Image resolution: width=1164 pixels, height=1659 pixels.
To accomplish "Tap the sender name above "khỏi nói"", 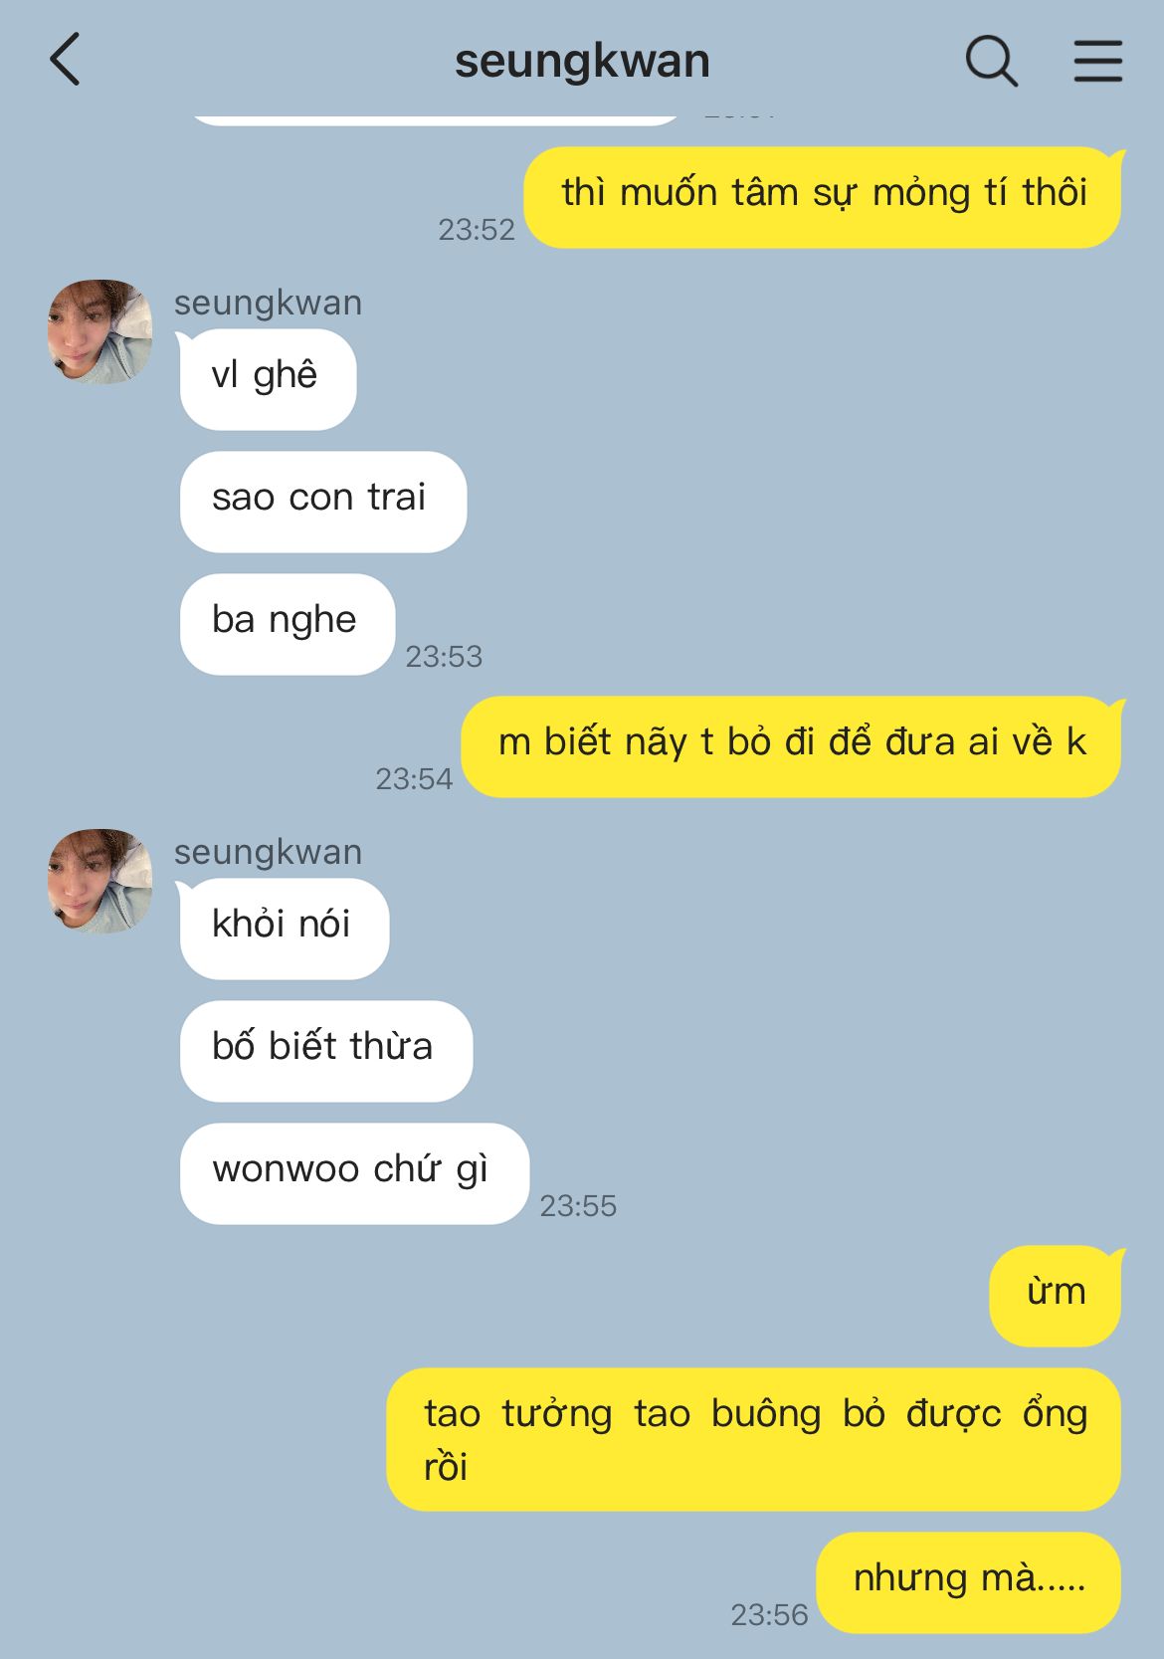I will (x=268, y=852).
